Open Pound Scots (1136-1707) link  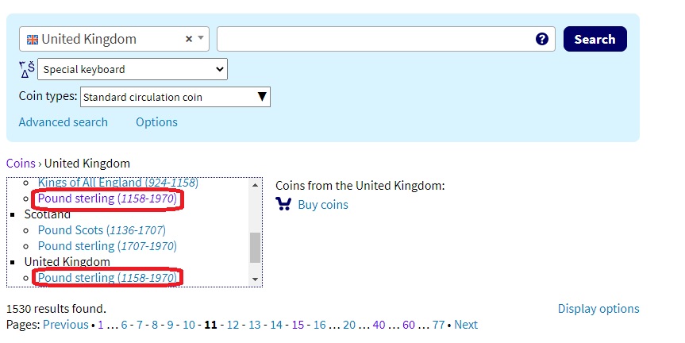click(102, 230)
